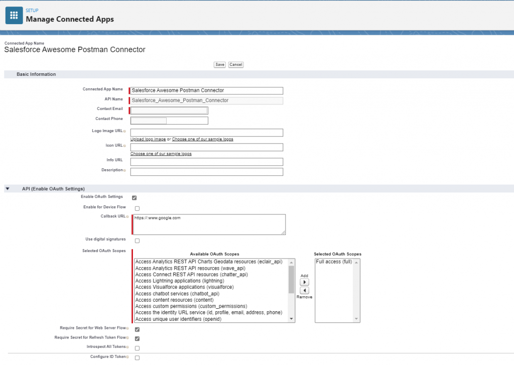Screen dimensions: 514x365
Task: Click the Remove scope arrow button
Action: (304, 291)
